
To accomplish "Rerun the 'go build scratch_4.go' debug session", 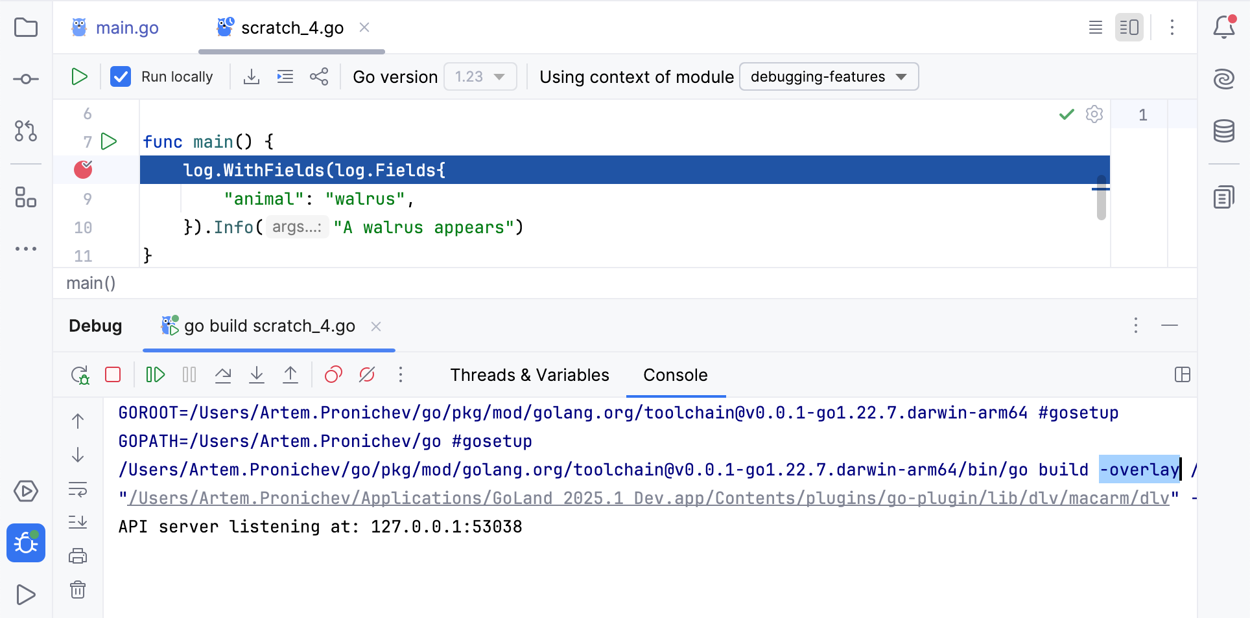I will click(80, 374).
